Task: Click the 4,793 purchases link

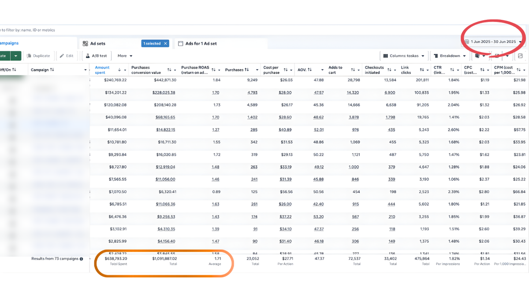Action: (x=252, y=93)
